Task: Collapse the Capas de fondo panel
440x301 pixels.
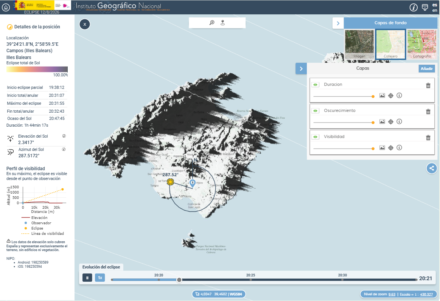Action: pos(338,23)
